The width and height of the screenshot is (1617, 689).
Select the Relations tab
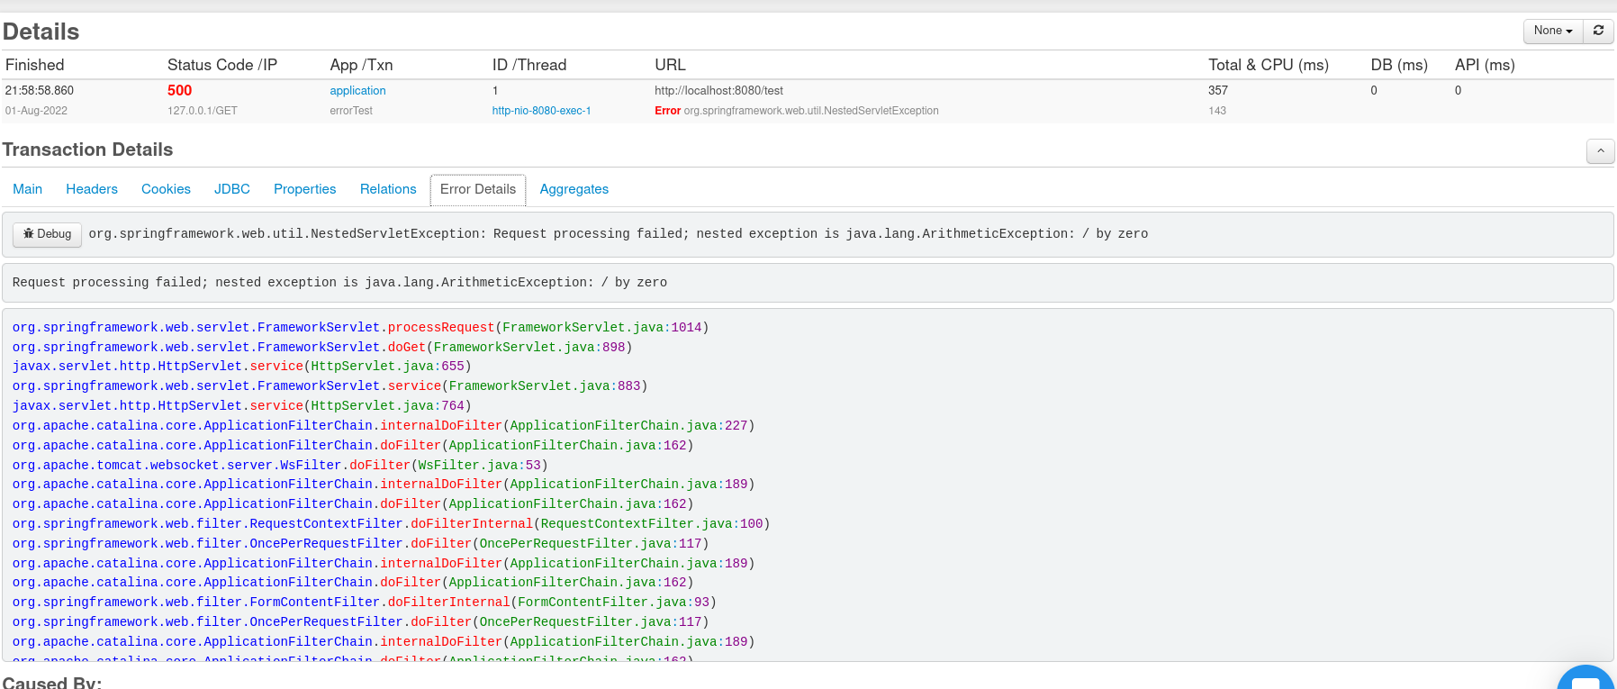click(388, 189)
